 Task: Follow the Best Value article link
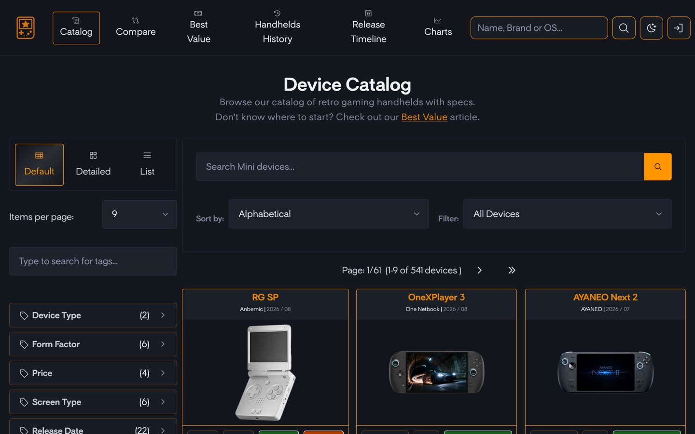click(424, 117)
